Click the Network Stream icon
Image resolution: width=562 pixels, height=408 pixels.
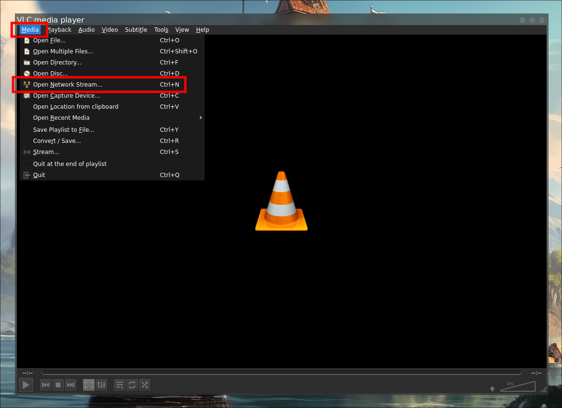(26, 85)
